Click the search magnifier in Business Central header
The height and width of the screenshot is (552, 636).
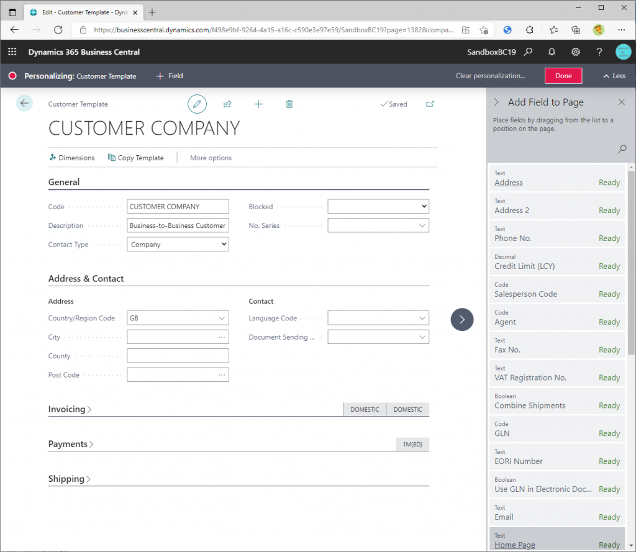528,52
